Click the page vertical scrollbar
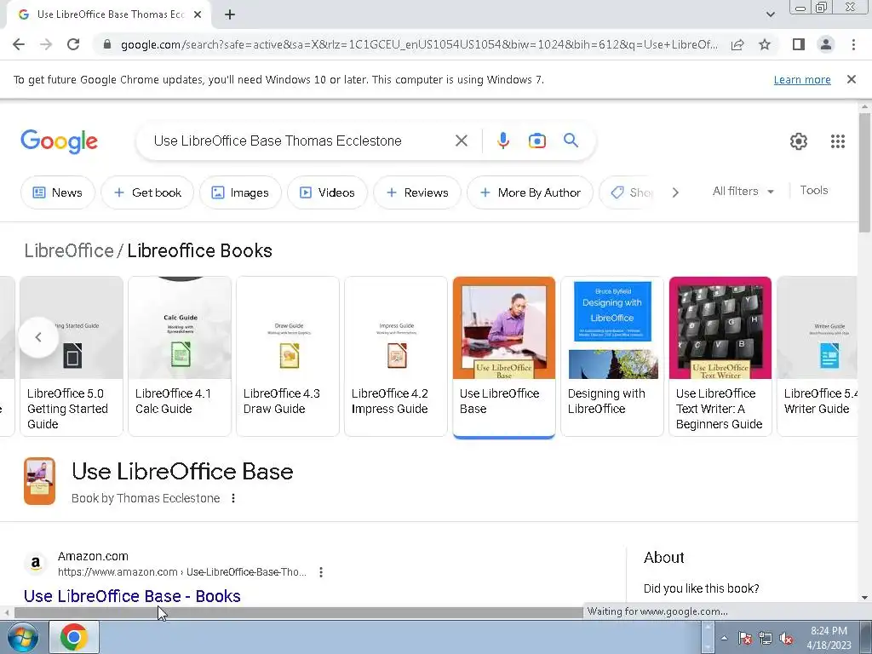872x654 pixels. coord(864,172)
